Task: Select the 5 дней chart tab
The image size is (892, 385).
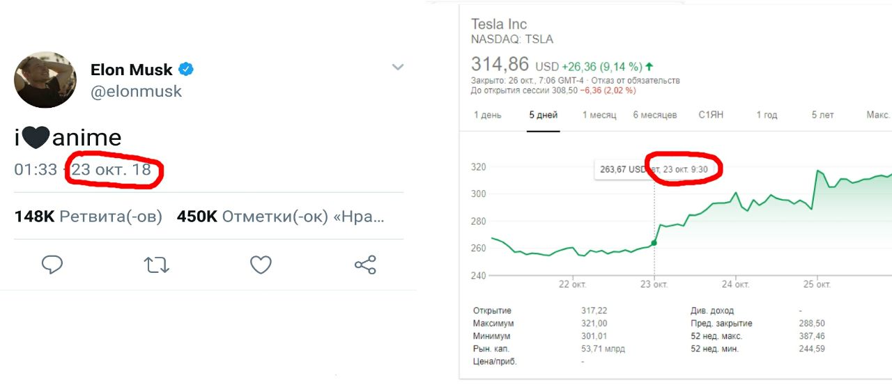Action: pyautogui.click(x=544, y=115)
